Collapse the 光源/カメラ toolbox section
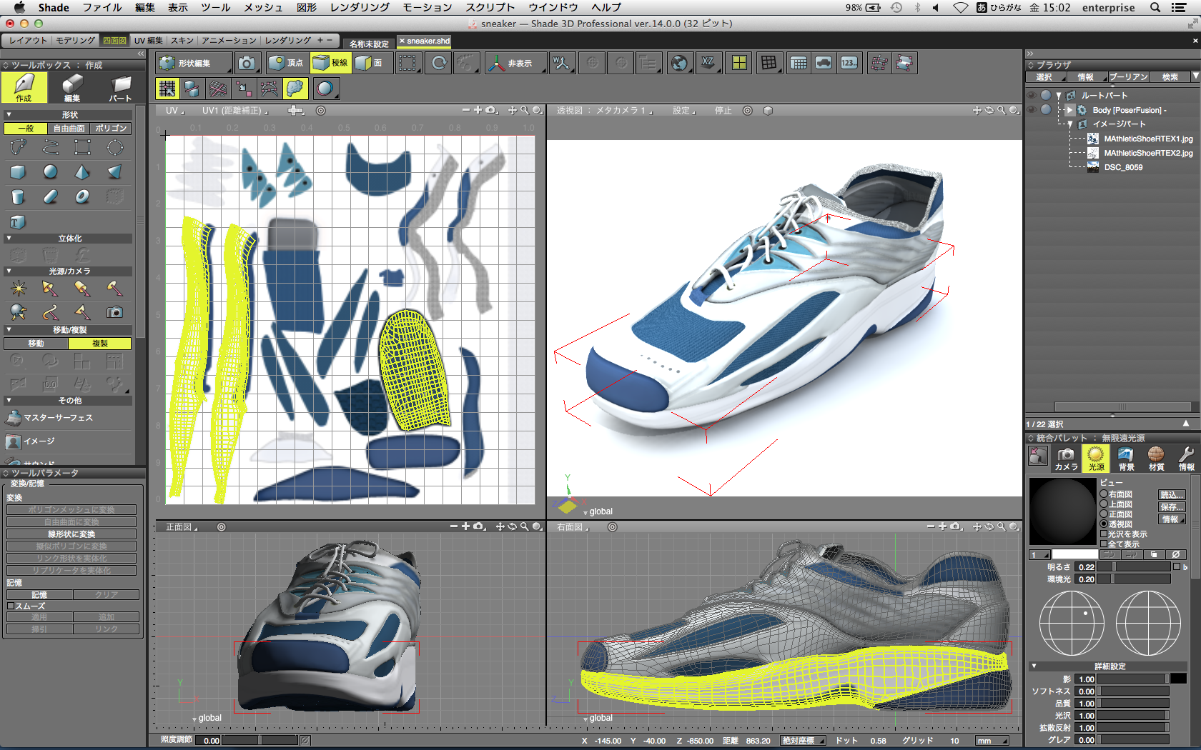 [9, 271]
